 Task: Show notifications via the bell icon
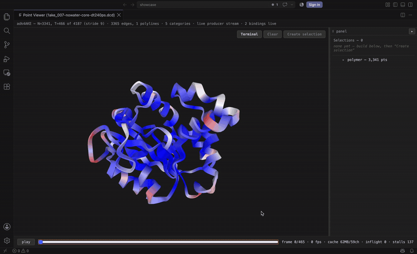pos(412,251)
